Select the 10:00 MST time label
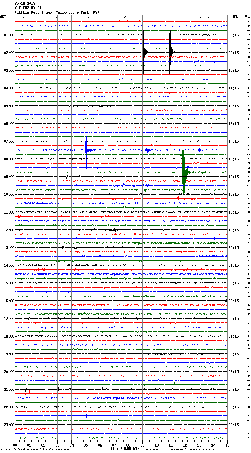251x453 pixels. pyautogui.click(x=9, y=195)
